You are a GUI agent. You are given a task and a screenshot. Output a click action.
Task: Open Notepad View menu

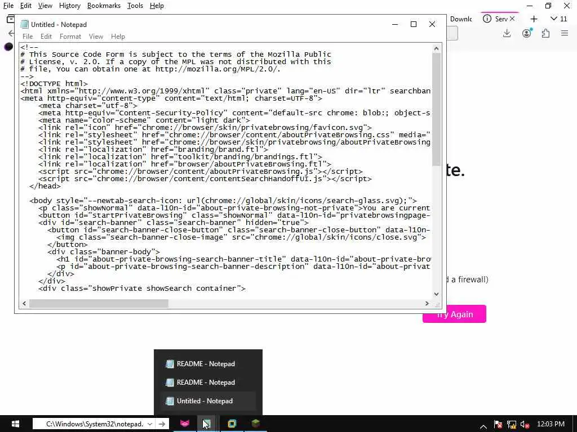96,37
